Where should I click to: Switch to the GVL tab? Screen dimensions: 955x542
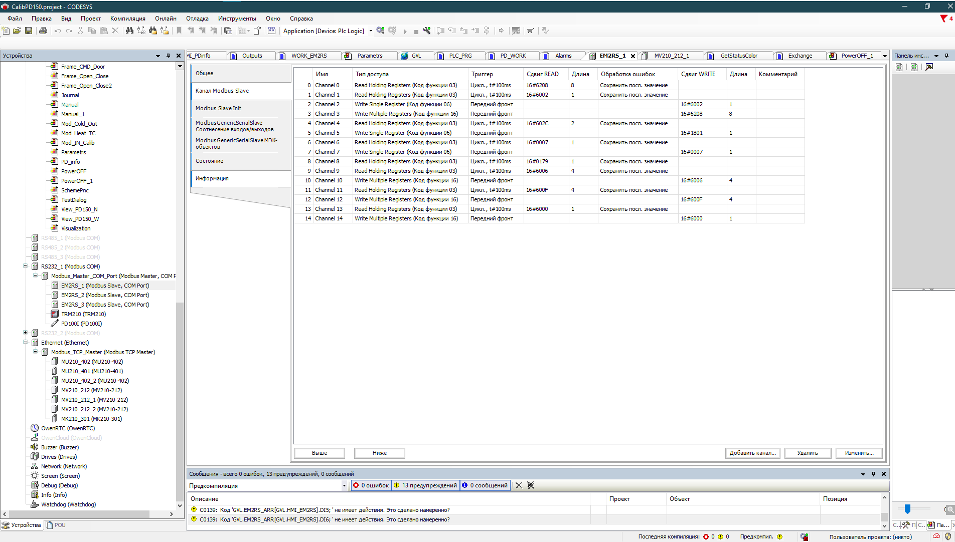pyautogui.click(x=416, y=56)
